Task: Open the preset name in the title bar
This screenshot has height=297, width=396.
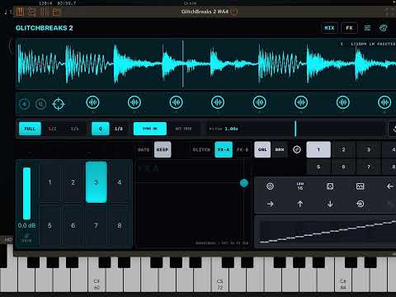Action: pos(205,12)
